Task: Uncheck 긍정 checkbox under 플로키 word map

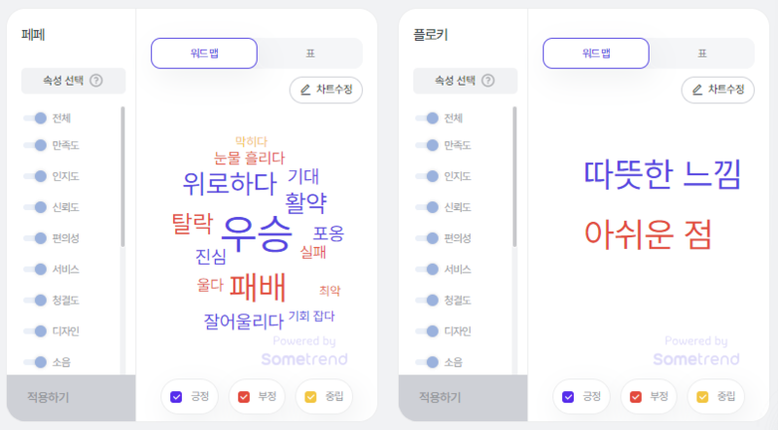Action: pyautogui.click(x=568, y=397)
